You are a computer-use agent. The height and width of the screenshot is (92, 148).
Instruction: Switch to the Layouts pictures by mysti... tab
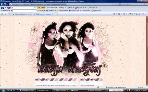coord(23,14)
